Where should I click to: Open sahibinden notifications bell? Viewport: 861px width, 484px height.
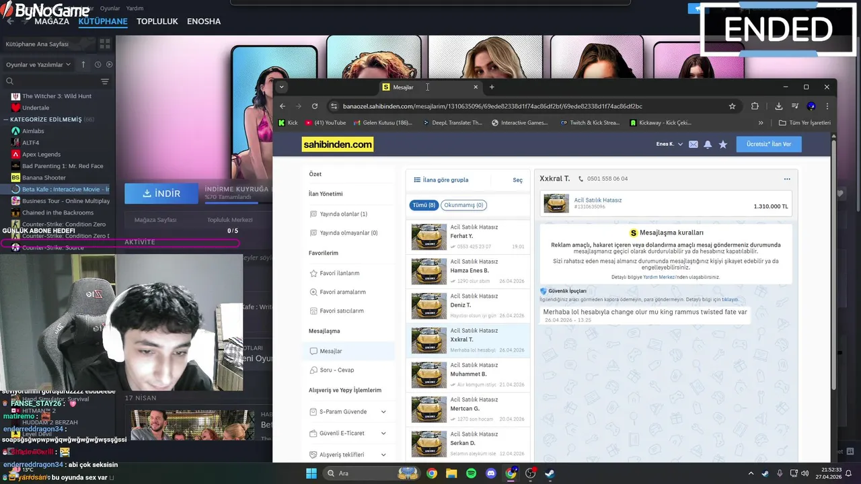tap(708, 145)
